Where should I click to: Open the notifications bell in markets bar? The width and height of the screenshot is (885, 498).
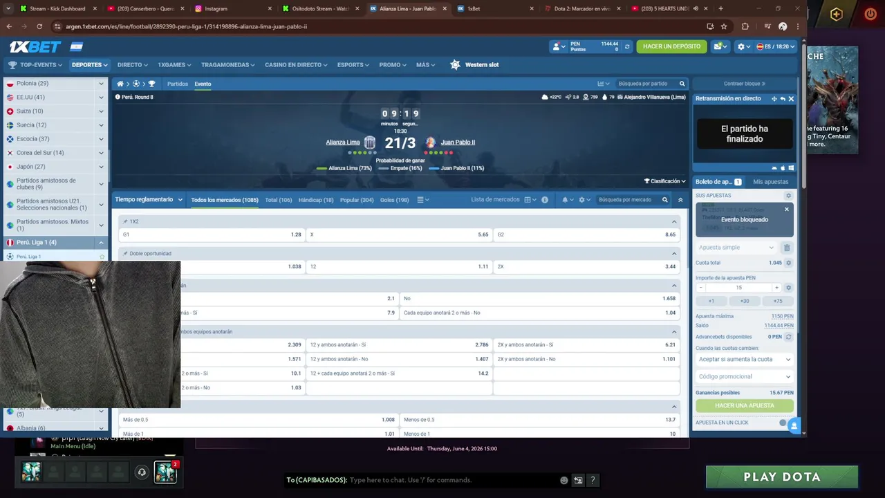(565, 200)
